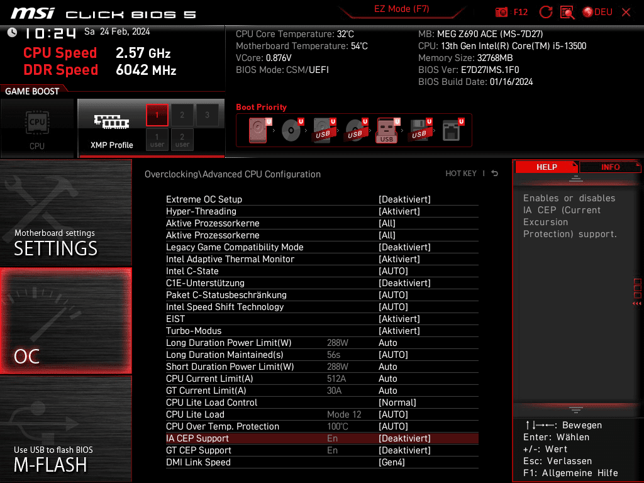Change DMI Link Speed value

(391, 462)
